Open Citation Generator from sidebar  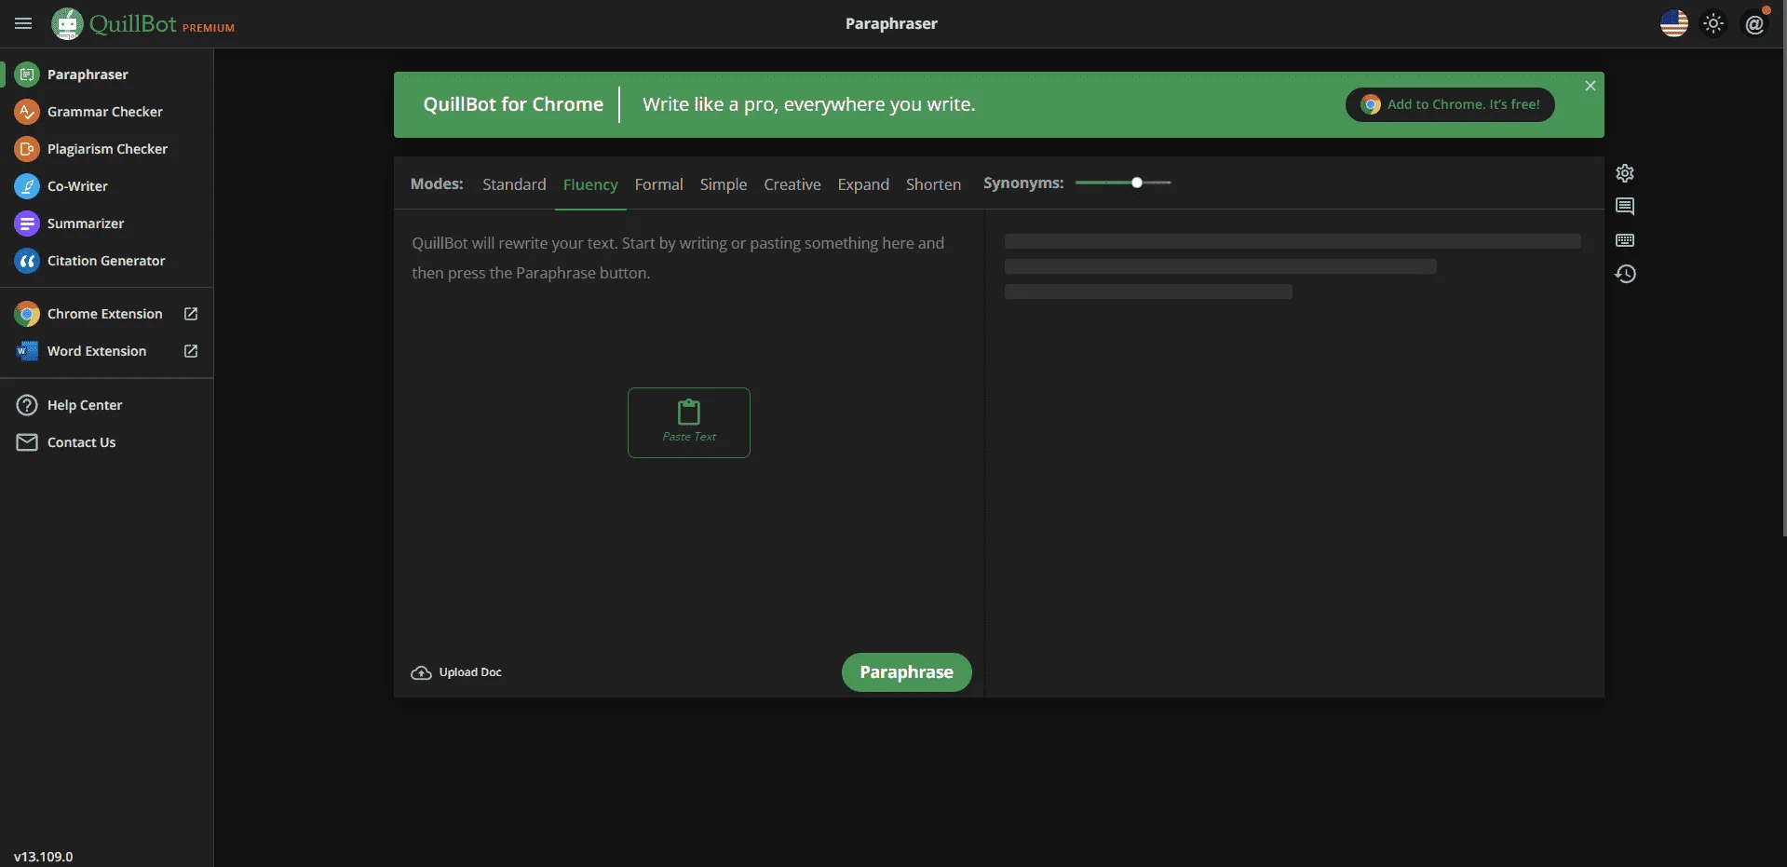point(106,261)
